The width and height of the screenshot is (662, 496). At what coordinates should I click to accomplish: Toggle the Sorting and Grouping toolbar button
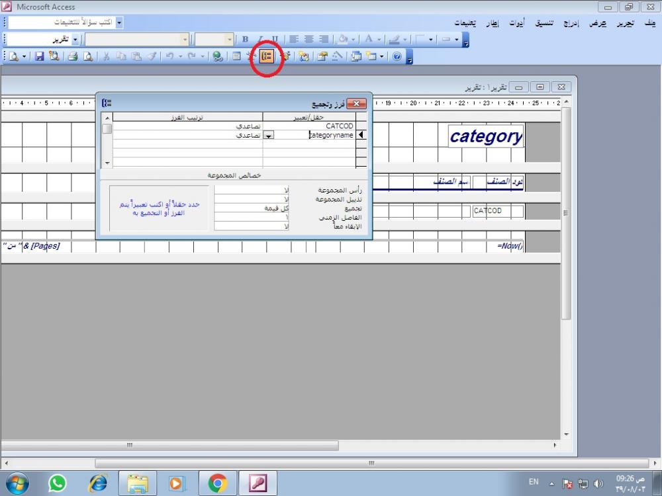point(266,56)
